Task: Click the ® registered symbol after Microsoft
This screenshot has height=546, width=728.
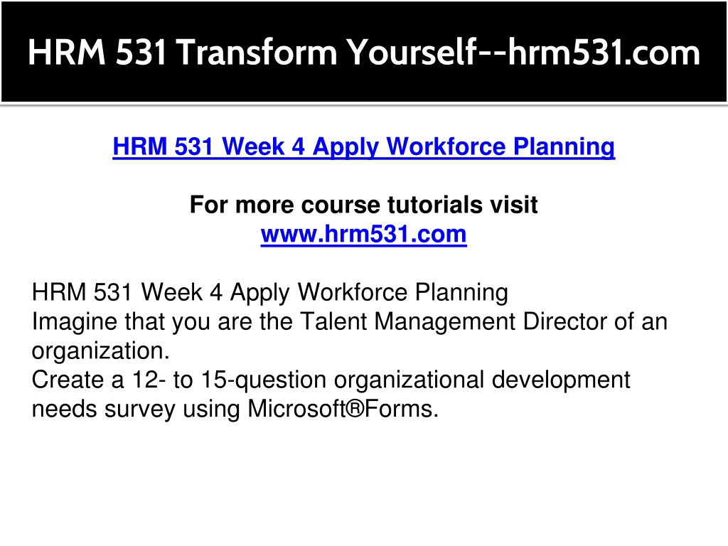Action: pyautogui.click(x=354, y=409)
